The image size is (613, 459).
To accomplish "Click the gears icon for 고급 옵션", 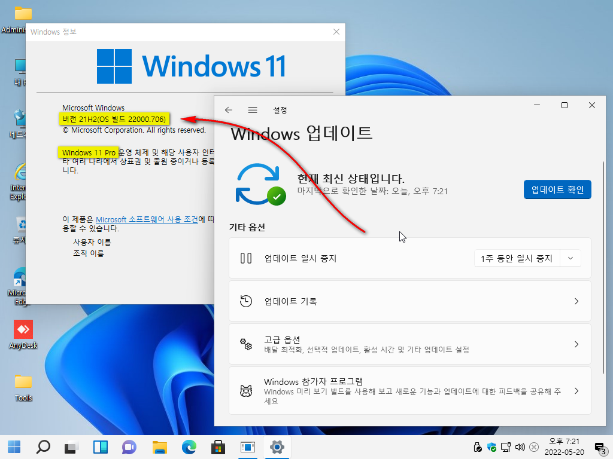I will click(x=246, y=344).
